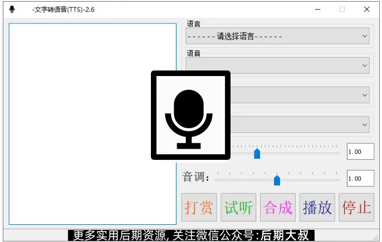Open the 语音 voice dropdown
The width and height of the screenshot is (382, 242).
pos(277,65)
